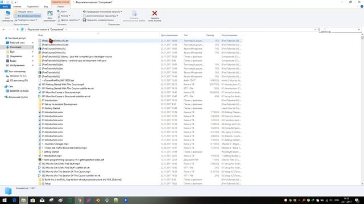Image resolution: width=364 pixels, height=204 pixels.
Task: Switch to the Вид ribbon tab
Action: (46, 6)
